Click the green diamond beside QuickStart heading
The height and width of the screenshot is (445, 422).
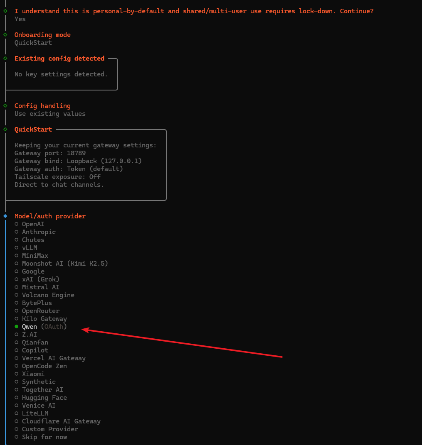5,130
